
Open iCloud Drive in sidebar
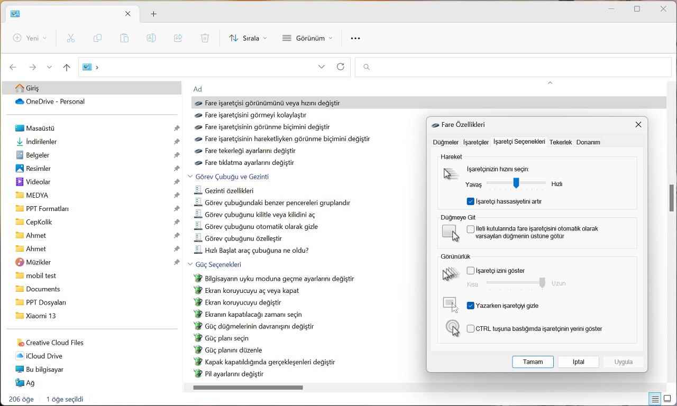point(39,356)
